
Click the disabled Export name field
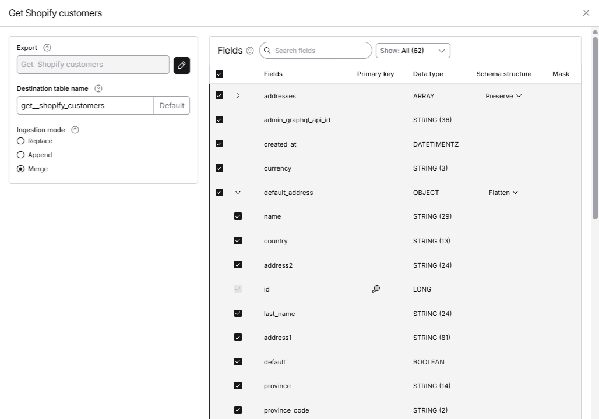coord(93,65)
